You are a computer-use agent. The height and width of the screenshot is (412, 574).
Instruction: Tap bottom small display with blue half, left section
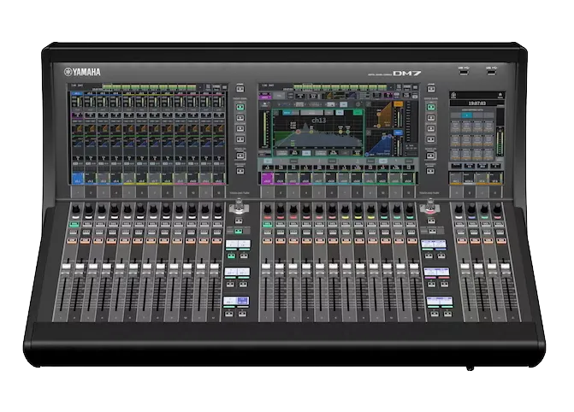coord(236,301)
